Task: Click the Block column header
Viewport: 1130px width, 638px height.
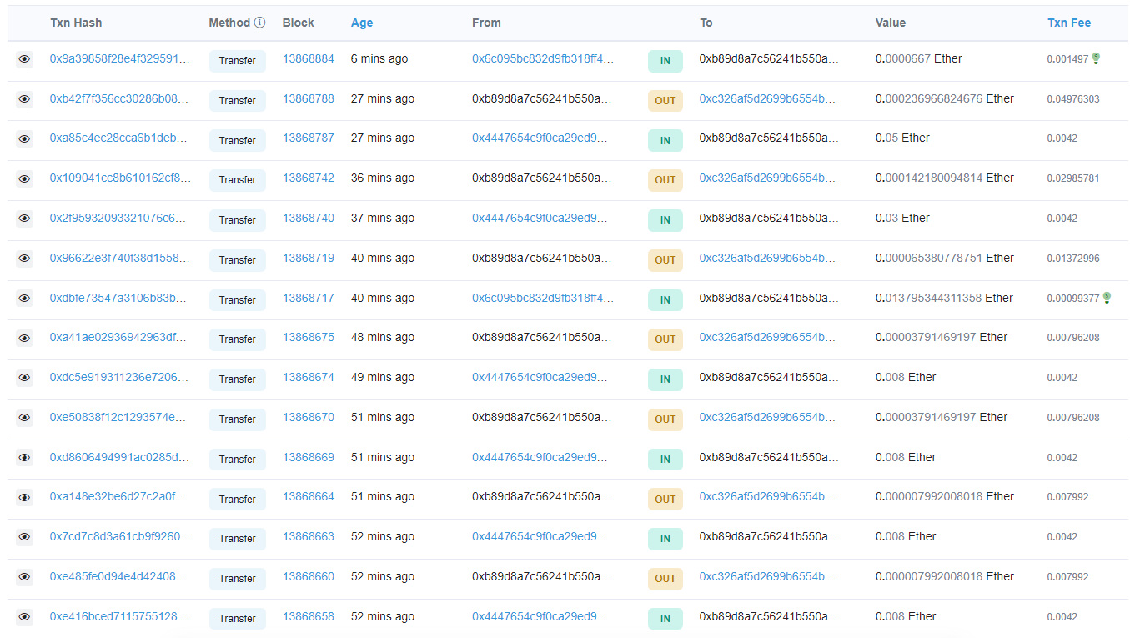Action: (x=299, y=23)
